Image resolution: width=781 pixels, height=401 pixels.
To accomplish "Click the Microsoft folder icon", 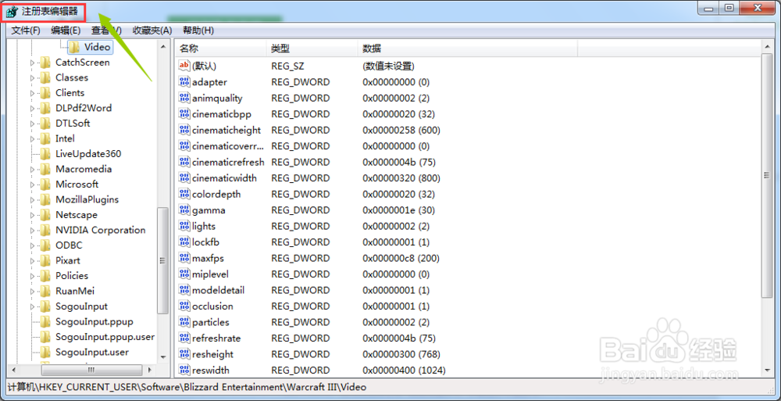I will click(x=45, y=184).
